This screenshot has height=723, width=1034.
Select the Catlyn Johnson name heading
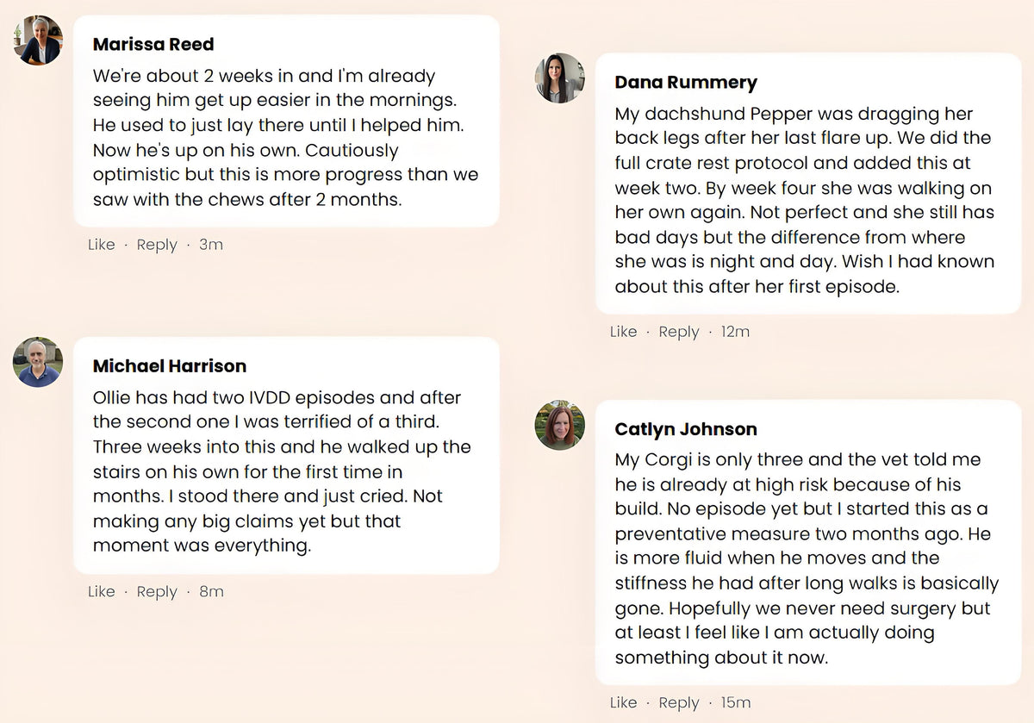(x=686, y=429)
